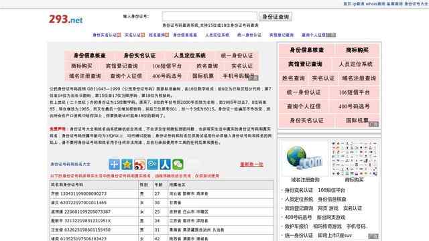Select 身份信息核查 in sidebar pink panel
The image size is (429, 241).
pos(307,50)
